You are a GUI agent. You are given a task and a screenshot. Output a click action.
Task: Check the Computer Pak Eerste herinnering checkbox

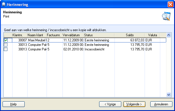point(6,45)
